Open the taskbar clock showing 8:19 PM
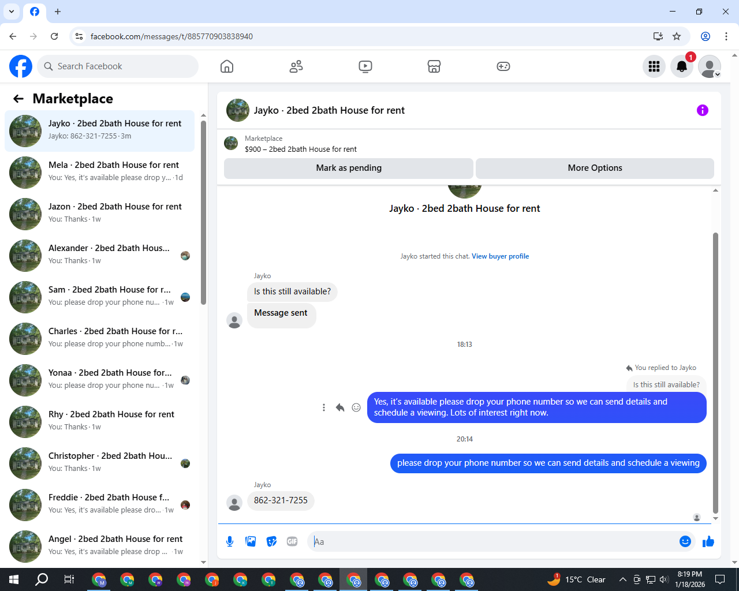Image resolution: width=739 pixels, height=591 pixels. [690, 579]
